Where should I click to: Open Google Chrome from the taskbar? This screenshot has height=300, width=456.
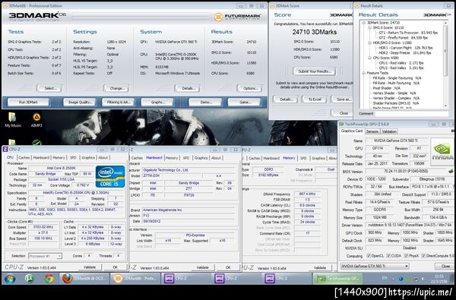pos(49,279)
